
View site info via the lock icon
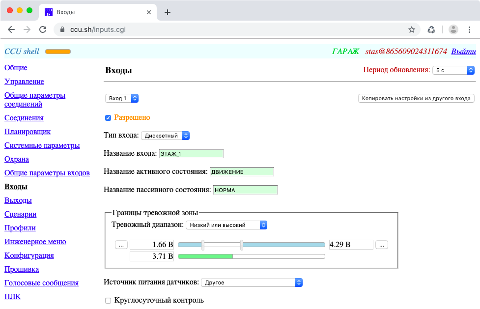[x=62, y=29]
